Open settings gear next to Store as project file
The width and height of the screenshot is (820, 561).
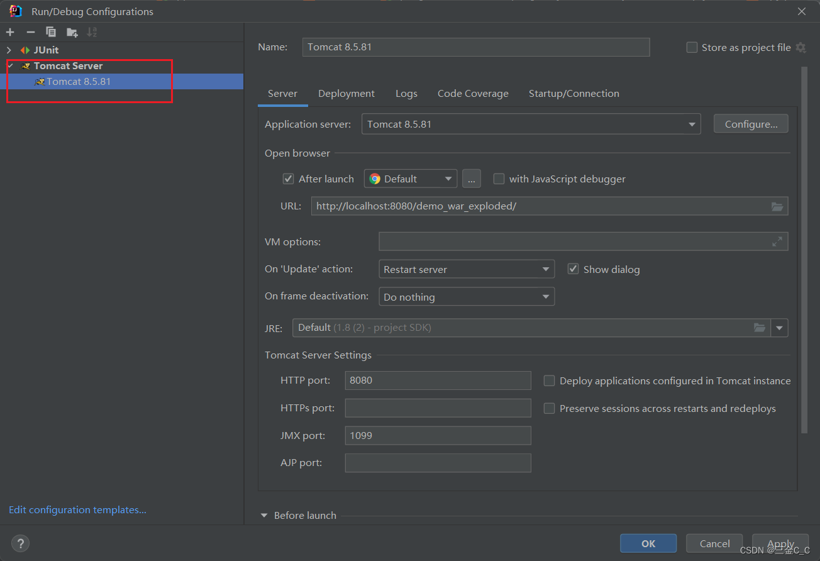pos(801,47)
